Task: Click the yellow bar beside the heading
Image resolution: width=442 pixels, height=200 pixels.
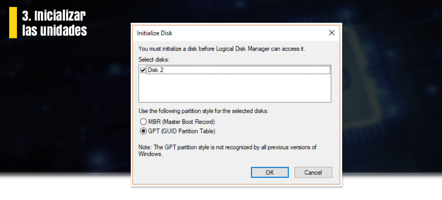Action: tap(13, 23)
